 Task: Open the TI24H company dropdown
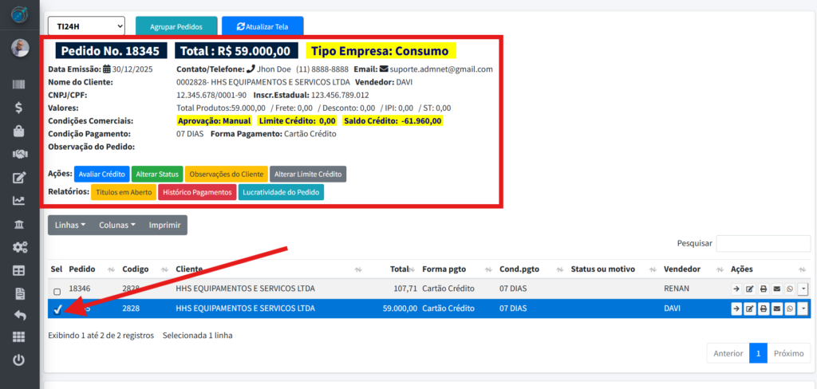coord(86,26)
